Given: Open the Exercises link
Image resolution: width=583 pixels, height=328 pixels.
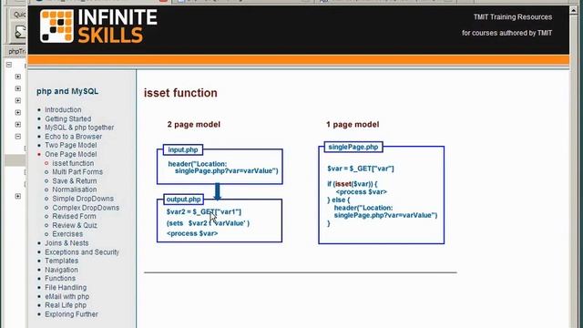Looking at the screenshot, I should [67, 234].
